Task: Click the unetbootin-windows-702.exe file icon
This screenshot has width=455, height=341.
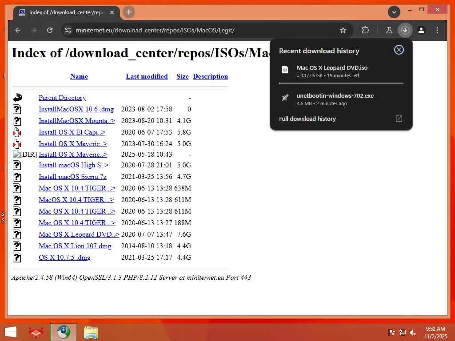Action: tap(285, 98)
